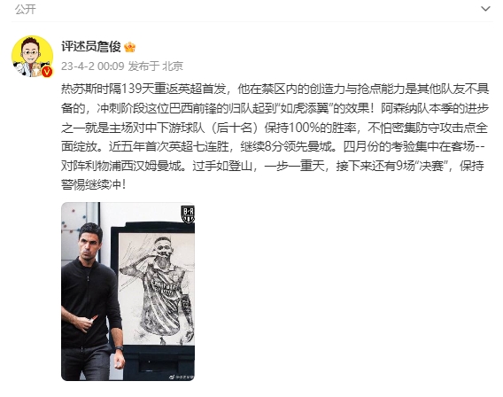Screen dimensions: 503x397
Task: Click the gold crown membership badge
Action: point(130,47)
